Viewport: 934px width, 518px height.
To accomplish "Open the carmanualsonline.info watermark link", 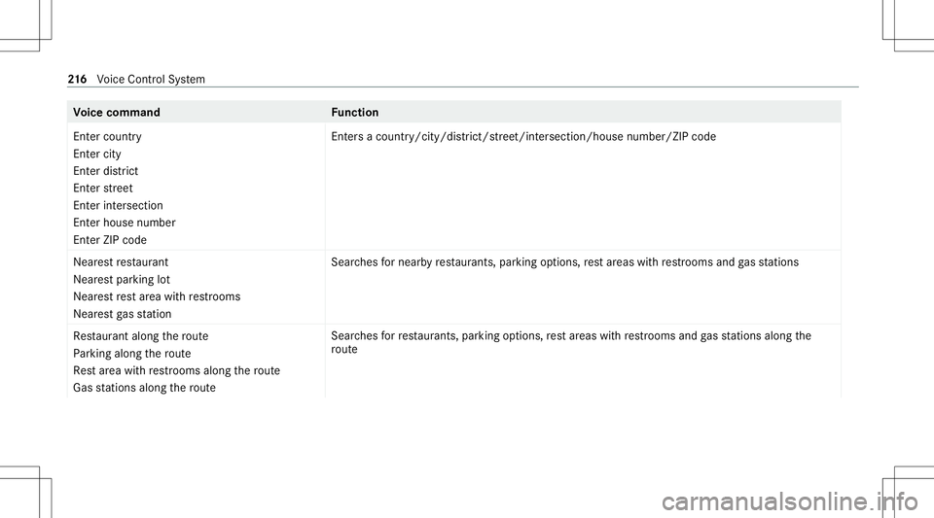I will click(790, 501).
